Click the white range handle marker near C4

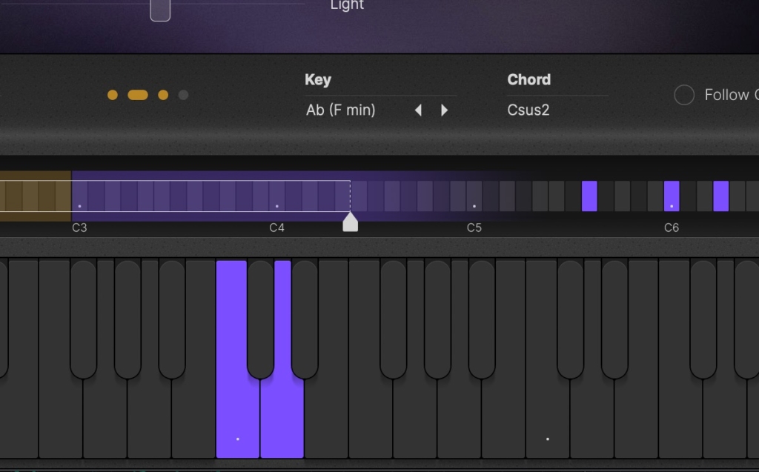(351, 222)
